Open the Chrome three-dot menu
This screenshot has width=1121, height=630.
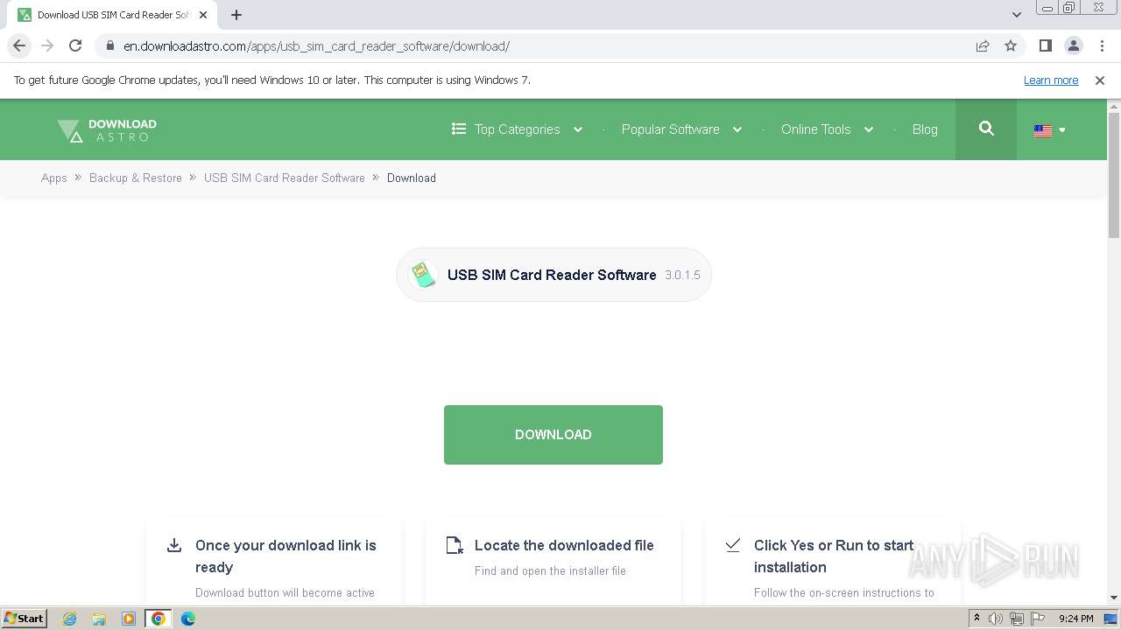[x=1102, y=45]
